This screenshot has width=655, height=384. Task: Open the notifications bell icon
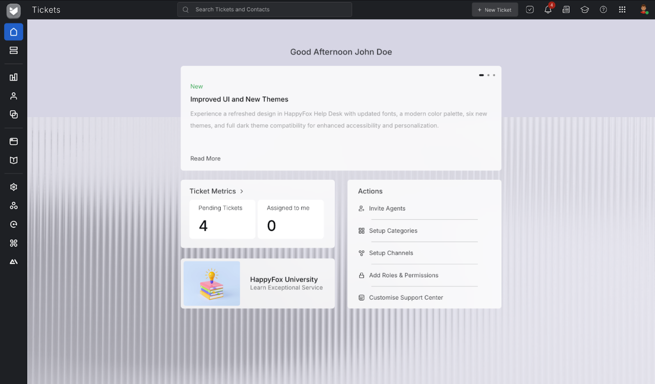(548, 10)
